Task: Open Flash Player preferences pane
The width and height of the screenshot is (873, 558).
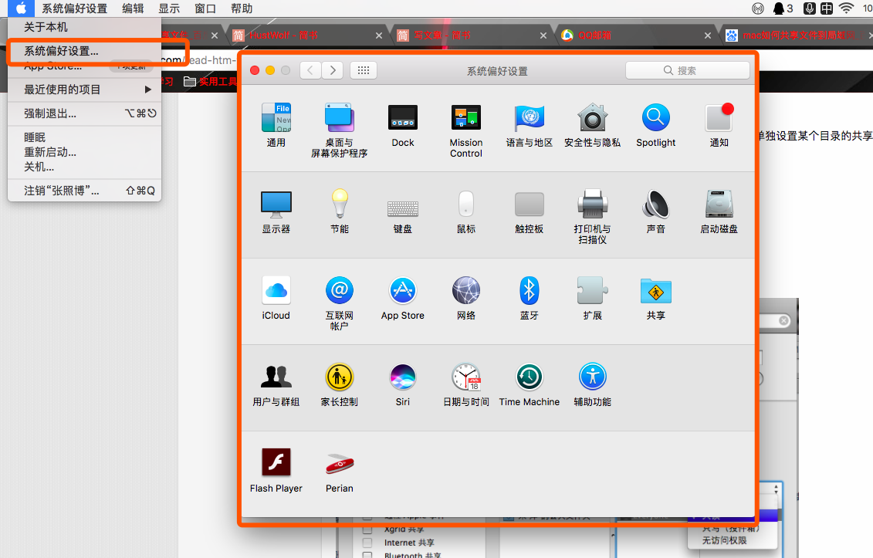Action: coord(276,471)
